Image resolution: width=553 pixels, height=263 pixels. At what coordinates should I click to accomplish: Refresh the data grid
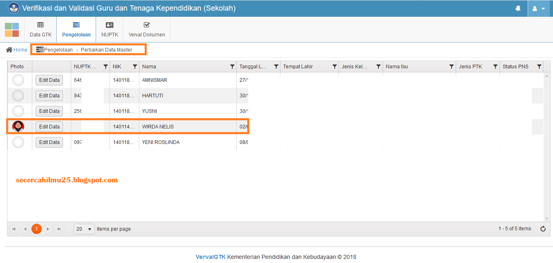click(x=543, y=229)
